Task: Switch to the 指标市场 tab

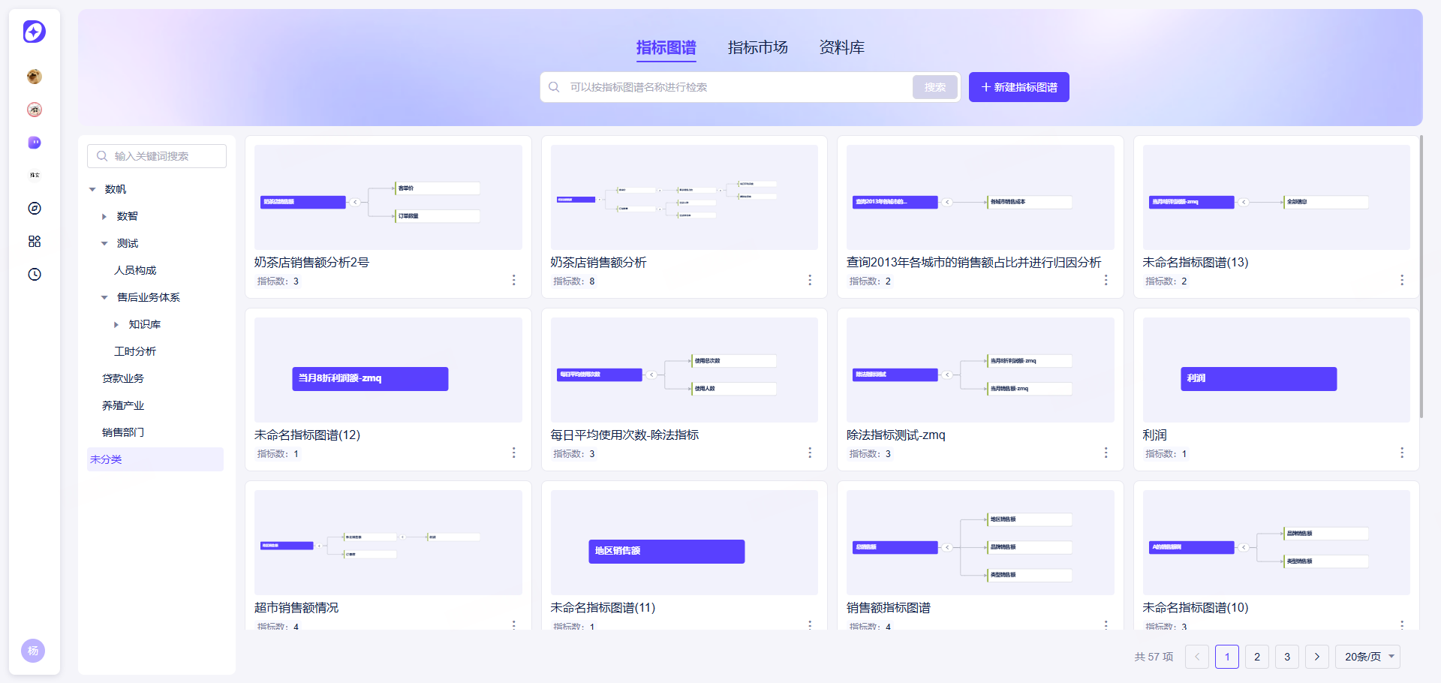Action: tap(758, 47)
